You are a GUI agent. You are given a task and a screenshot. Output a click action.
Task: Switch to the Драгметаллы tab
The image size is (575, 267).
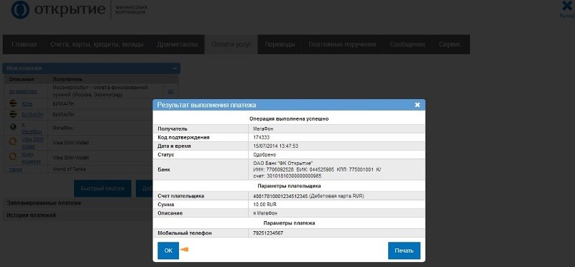point(178,44)
